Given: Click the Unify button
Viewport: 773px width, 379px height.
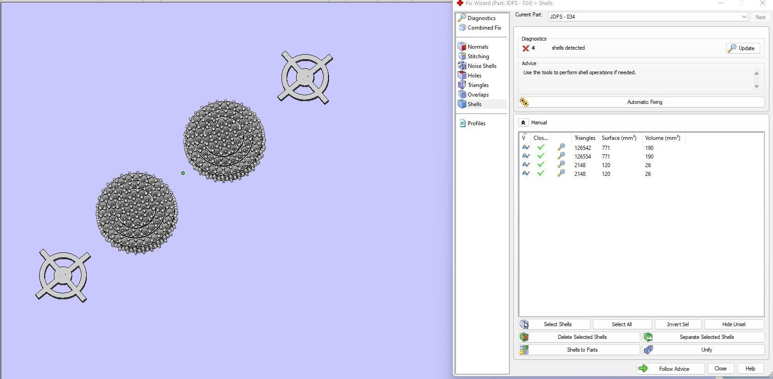Looking at the screenshot, I should click(703, 350).
